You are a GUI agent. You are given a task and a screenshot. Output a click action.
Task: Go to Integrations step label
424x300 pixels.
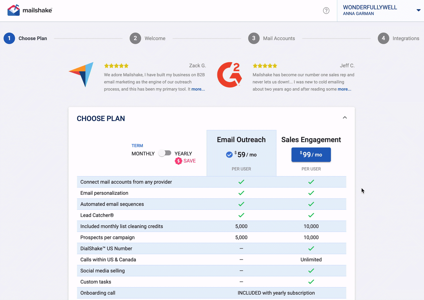[x=406, y=38]
